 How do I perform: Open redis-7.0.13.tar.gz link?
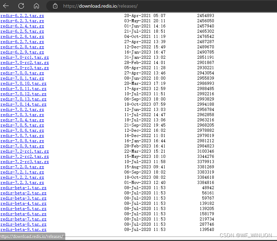[x=23, y=99]
